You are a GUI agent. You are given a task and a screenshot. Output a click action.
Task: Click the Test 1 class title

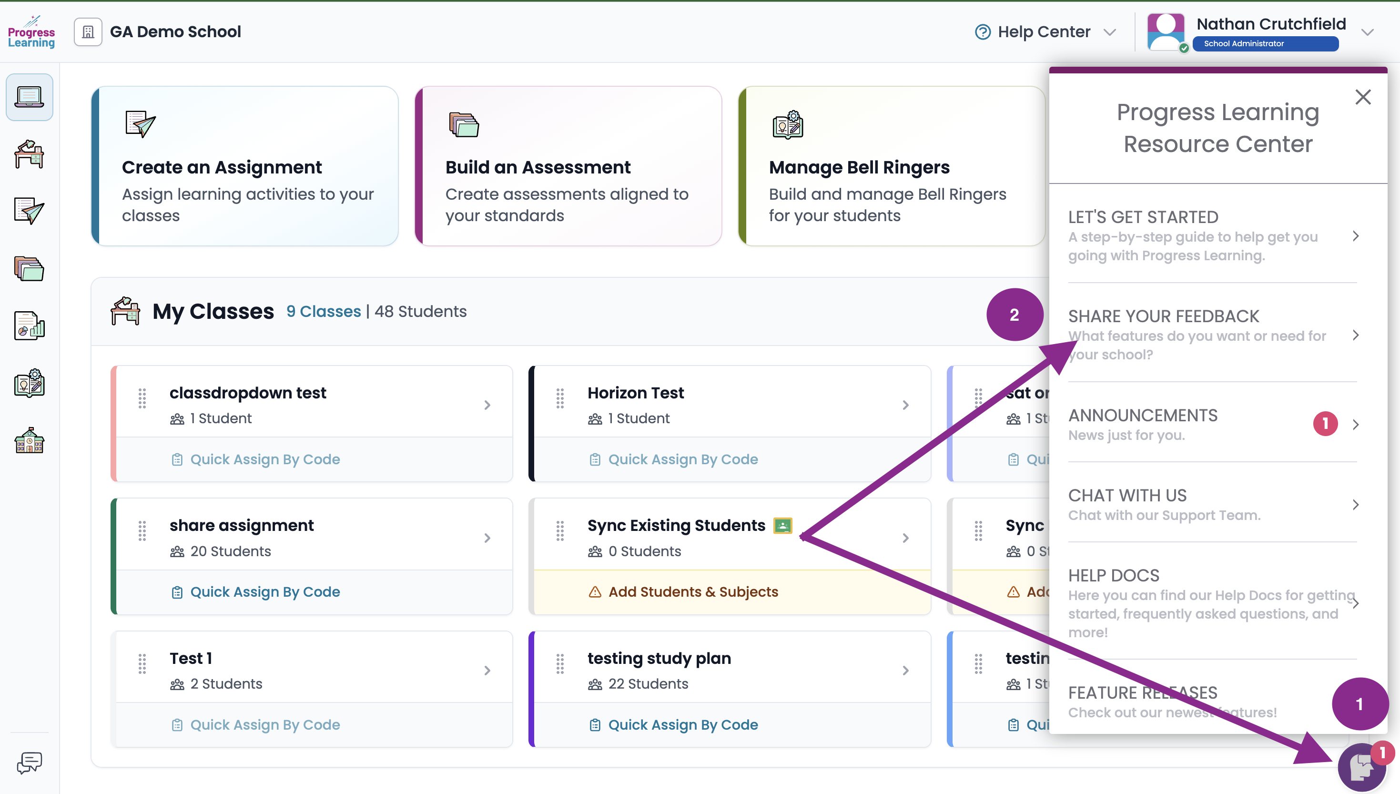point(191,658)
